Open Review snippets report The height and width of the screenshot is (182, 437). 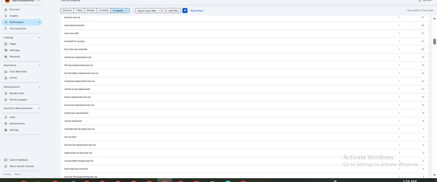[18, 100]
